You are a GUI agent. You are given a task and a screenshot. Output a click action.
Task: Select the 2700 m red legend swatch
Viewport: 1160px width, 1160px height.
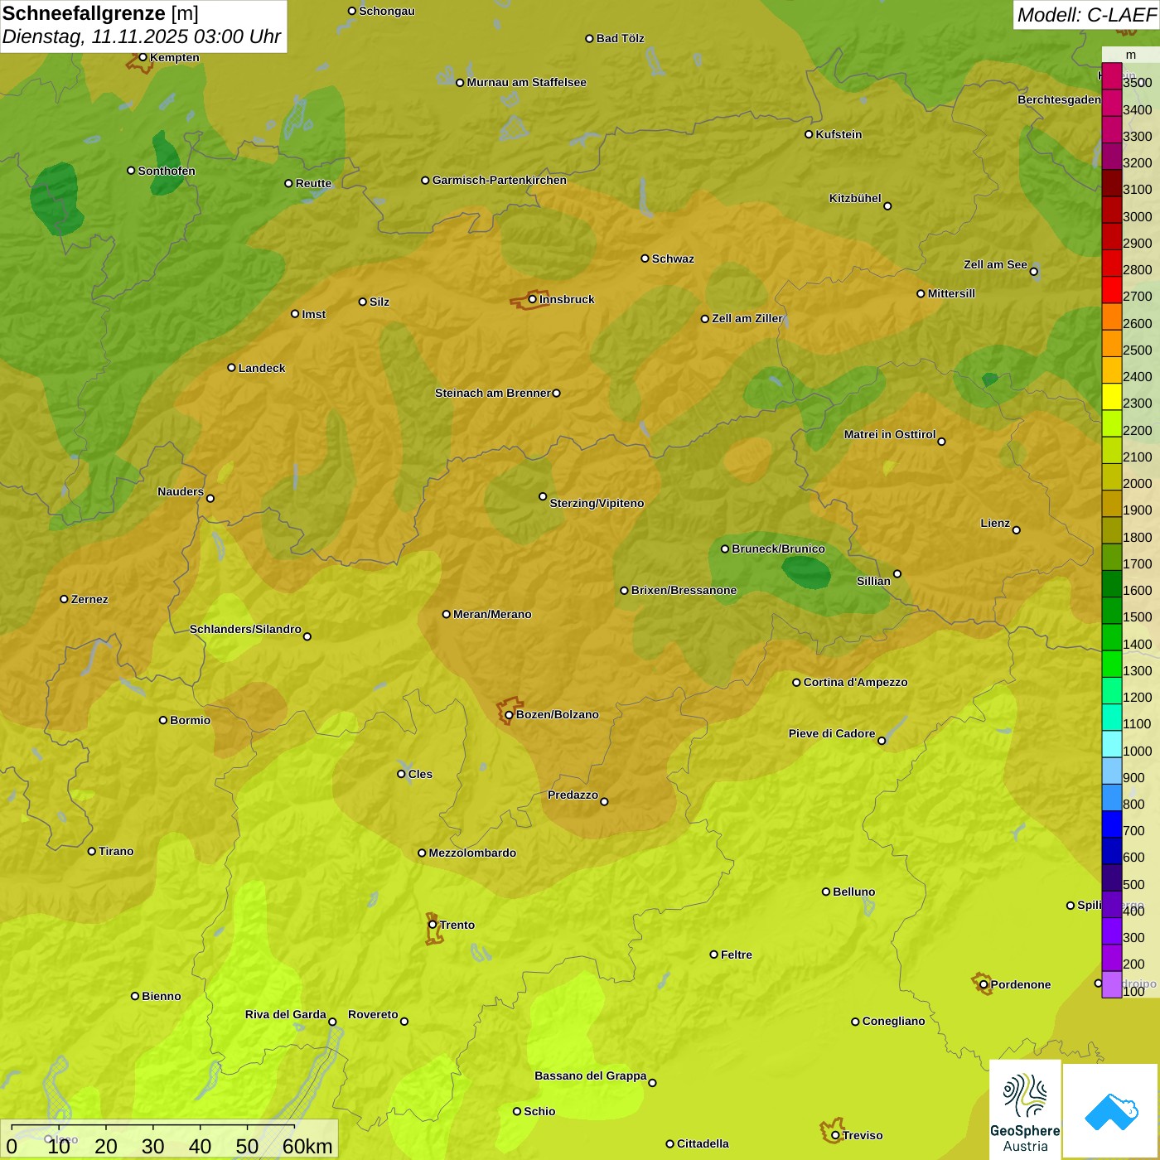click(x=1111, y=290)
